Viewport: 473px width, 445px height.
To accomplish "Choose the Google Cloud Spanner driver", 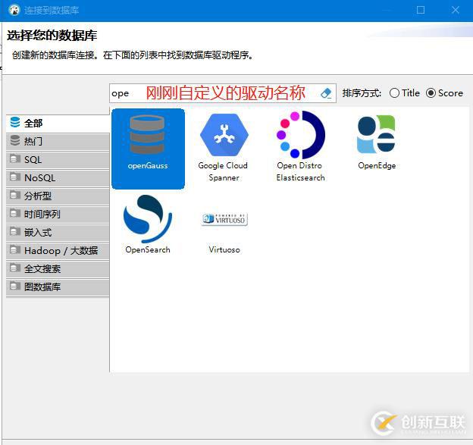I will 224,147.
